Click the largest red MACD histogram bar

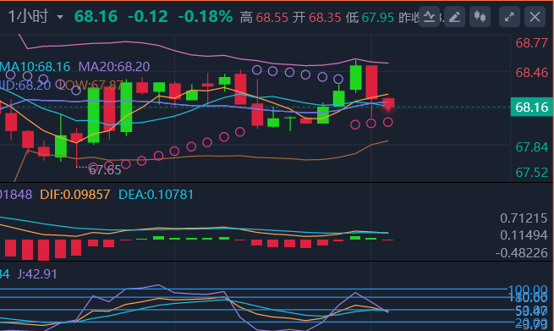(x=43, y=250)
